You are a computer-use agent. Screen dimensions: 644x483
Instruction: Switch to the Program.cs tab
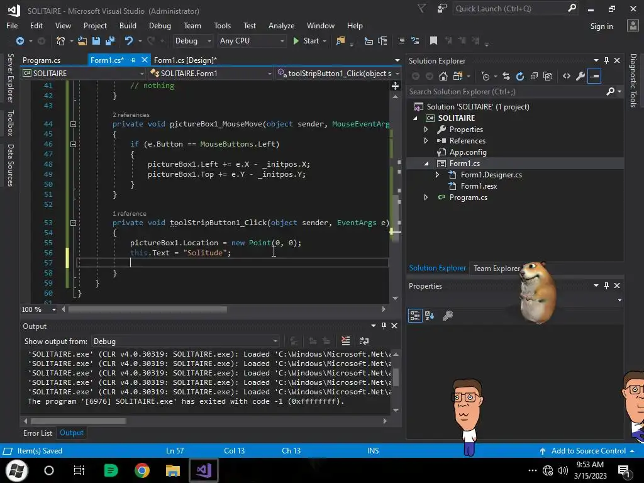42,60
